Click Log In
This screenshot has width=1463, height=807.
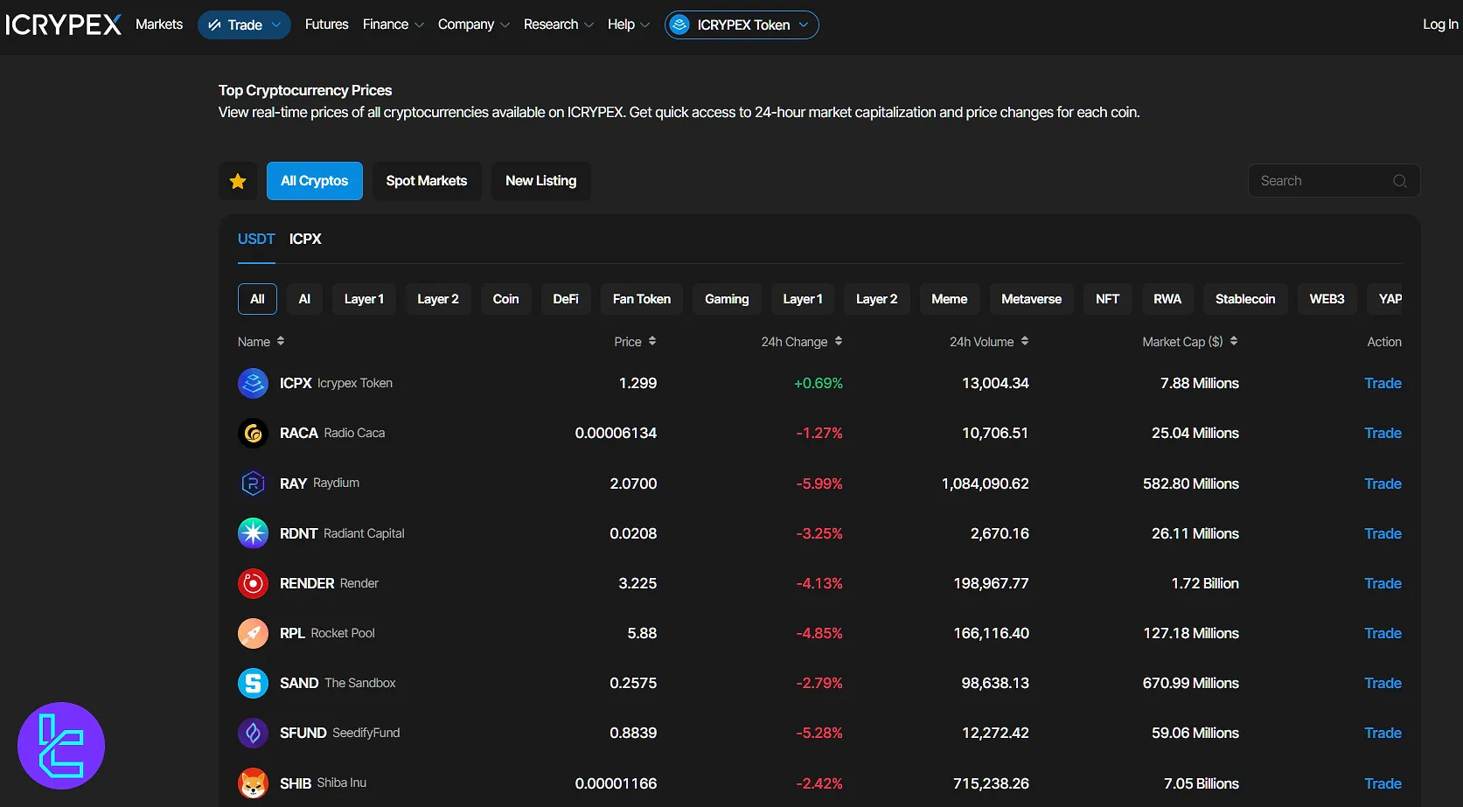pos(1440,24)
